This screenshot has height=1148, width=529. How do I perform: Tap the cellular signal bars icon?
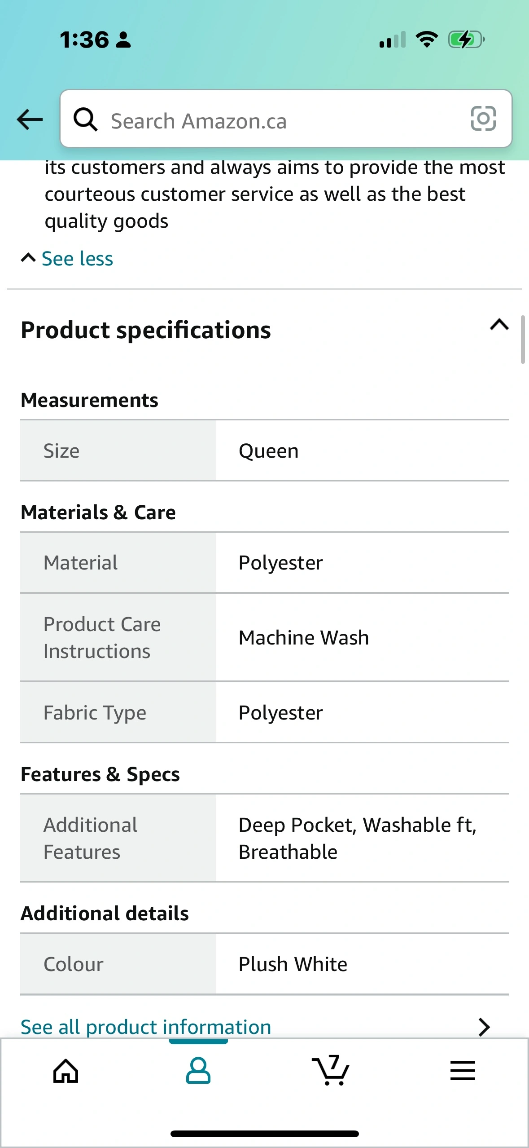[393, 40]
